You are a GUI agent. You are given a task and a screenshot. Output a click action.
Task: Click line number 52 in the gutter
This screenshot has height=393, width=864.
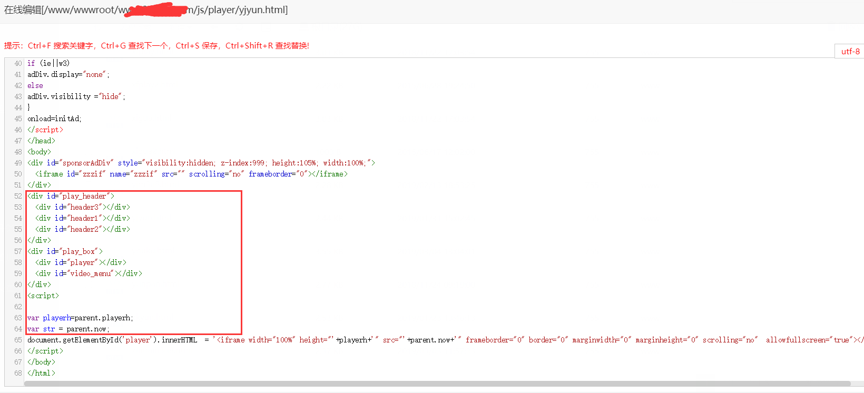(x=18, y=196)
